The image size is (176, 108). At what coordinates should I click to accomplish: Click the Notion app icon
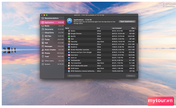[69, 31]
